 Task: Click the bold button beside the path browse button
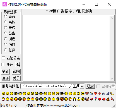pyautogui.click(x=90, y=86)
